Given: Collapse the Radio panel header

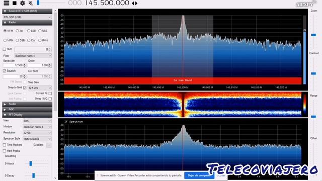Looking at the screenshot, I should click(x=27, y=23).
